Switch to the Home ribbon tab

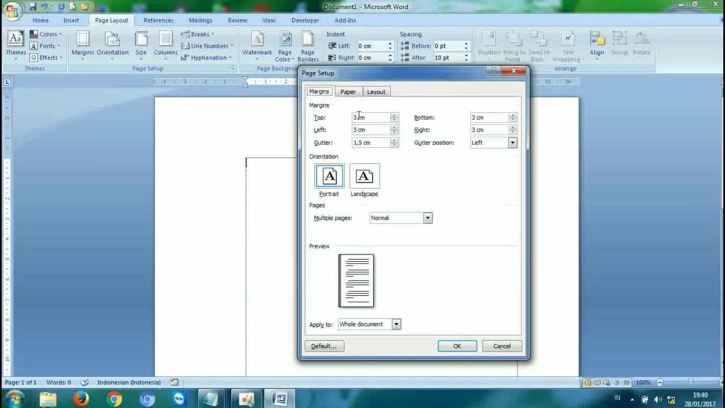coord(40,20)
